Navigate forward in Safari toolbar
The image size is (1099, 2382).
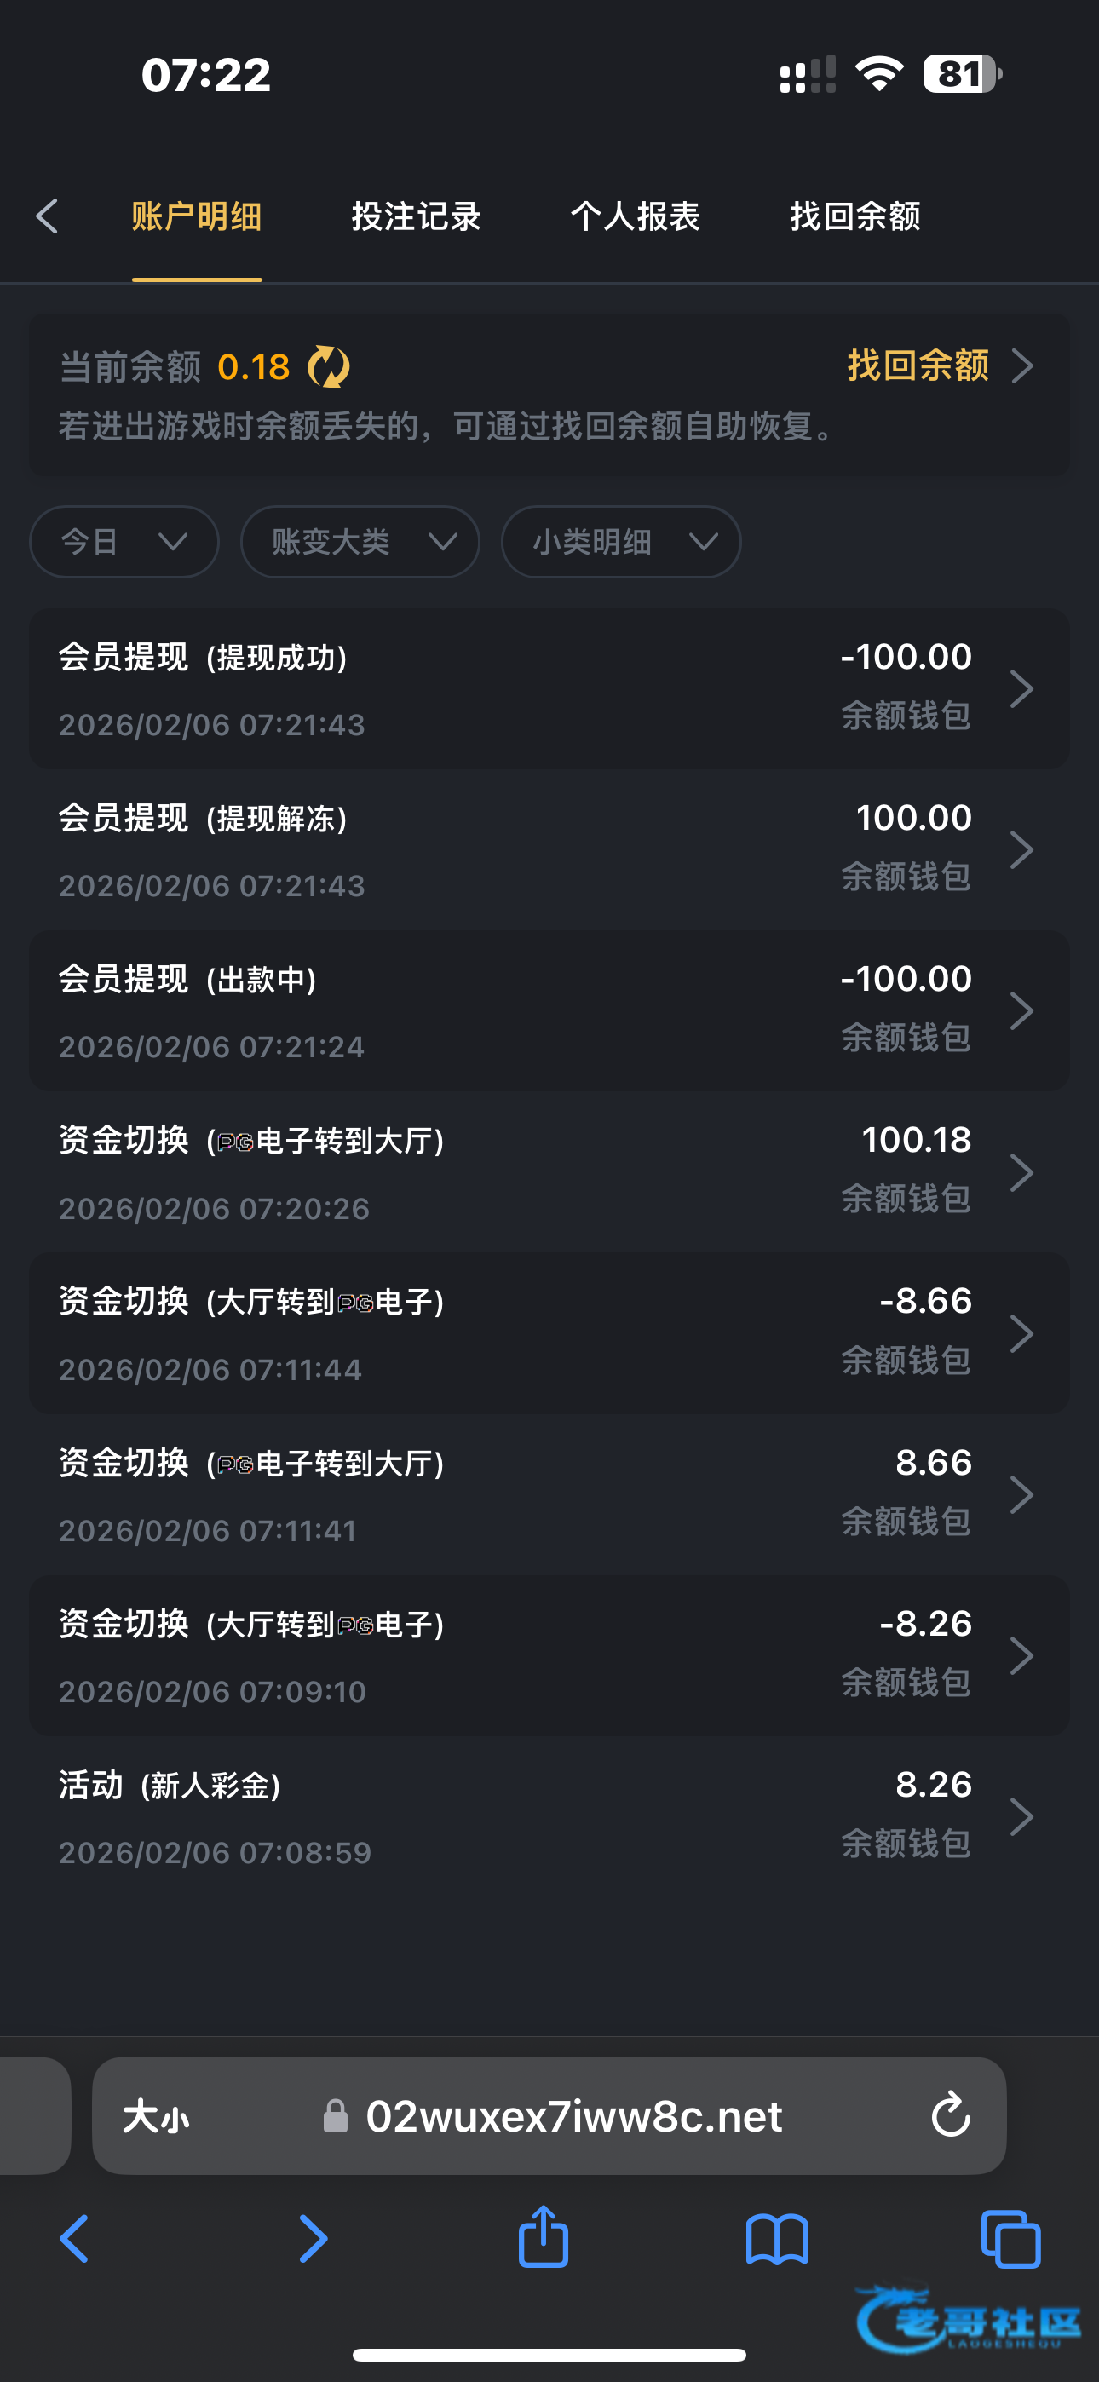(x=314, y=2240)
